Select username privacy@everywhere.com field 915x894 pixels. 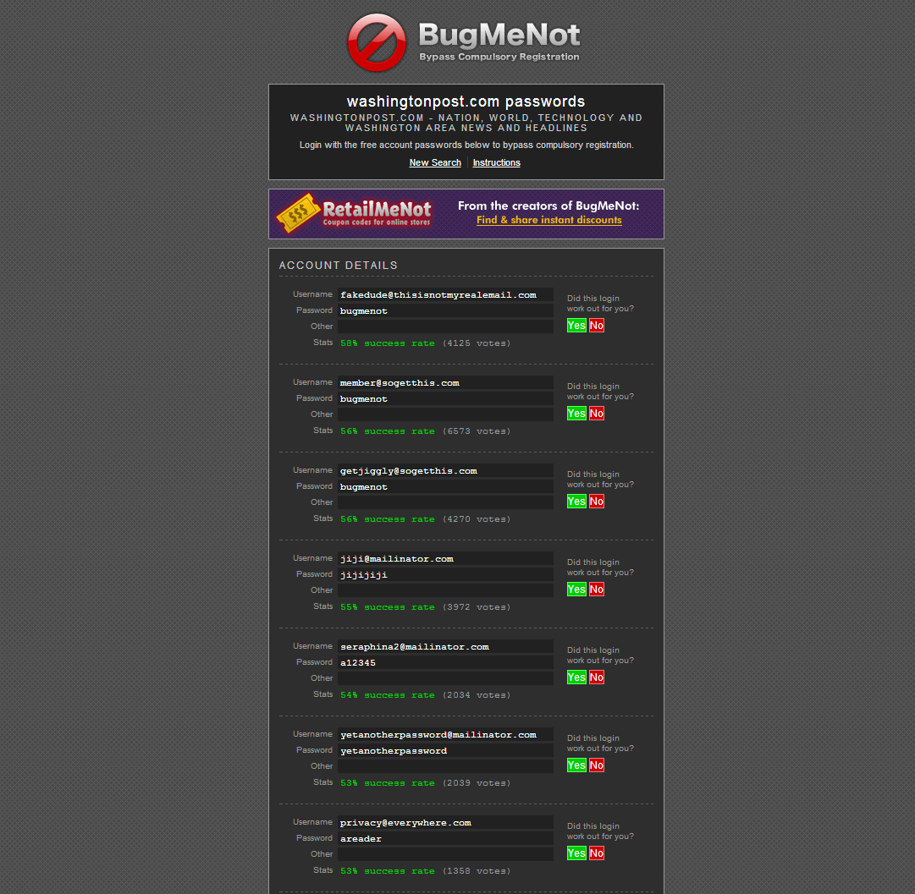[445, 823]
